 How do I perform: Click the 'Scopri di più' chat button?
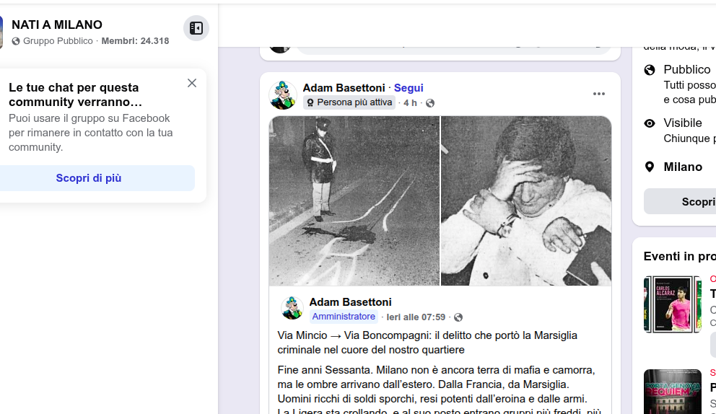tap(89, 178)
